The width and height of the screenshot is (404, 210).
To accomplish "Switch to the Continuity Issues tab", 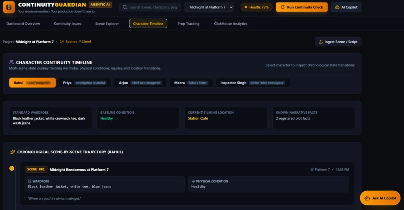I will point(68,24).
